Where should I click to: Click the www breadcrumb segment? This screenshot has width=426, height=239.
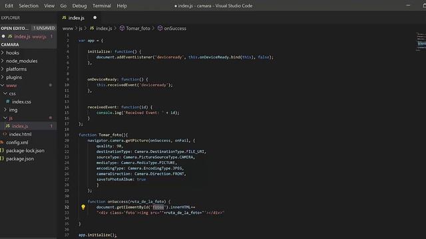coord(68,29)
